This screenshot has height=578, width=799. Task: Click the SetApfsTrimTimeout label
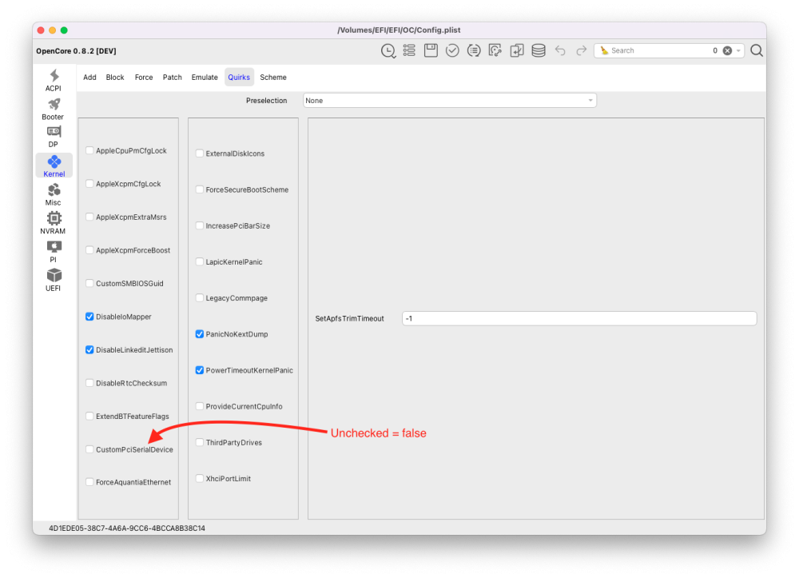coord(350,318)
